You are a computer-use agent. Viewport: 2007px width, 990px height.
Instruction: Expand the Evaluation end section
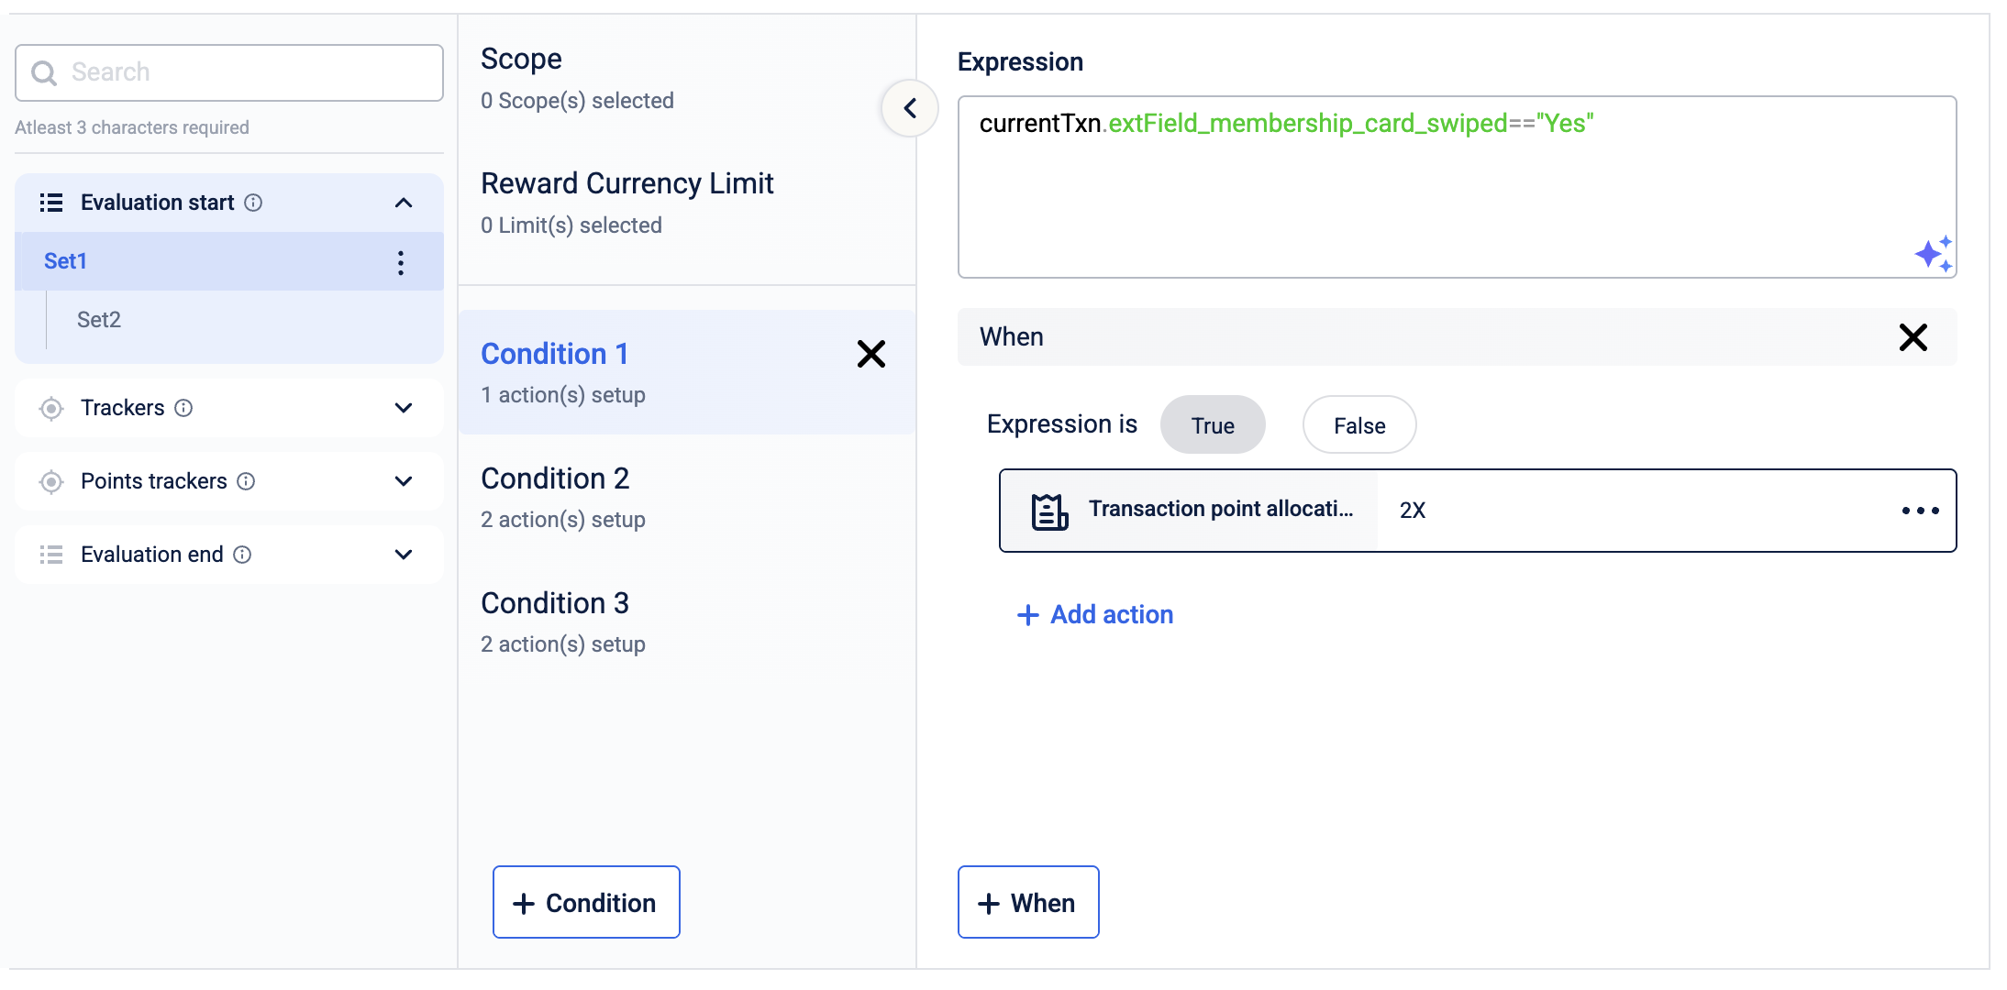[404, 555]
